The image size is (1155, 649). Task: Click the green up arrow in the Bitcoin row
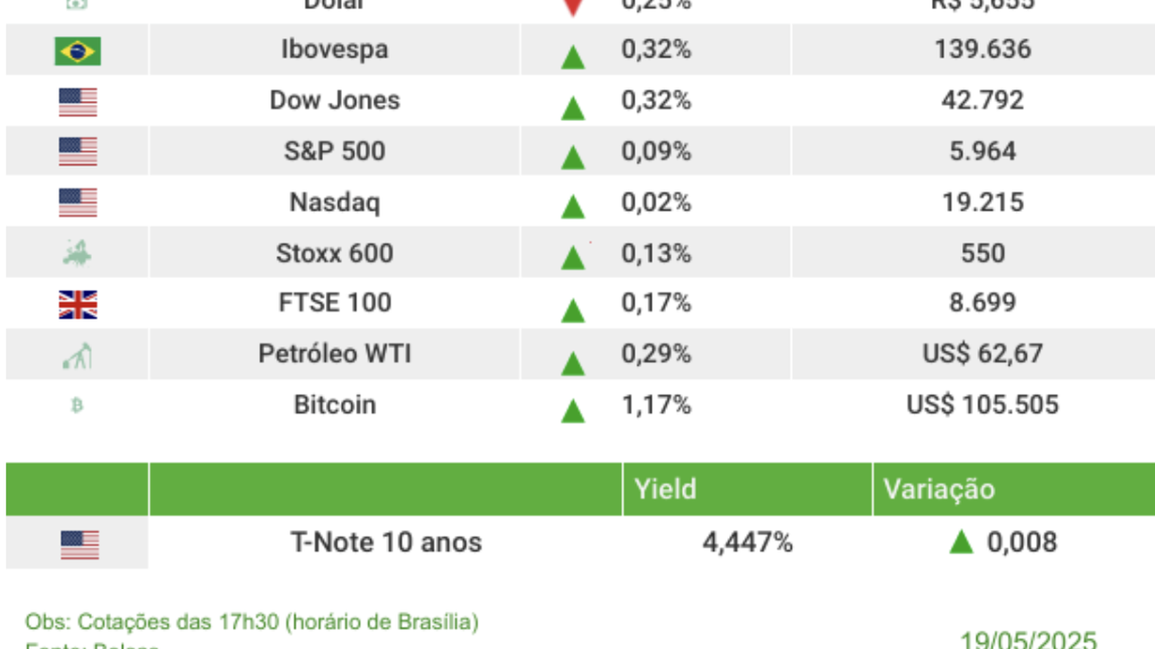tap(572, 411)
